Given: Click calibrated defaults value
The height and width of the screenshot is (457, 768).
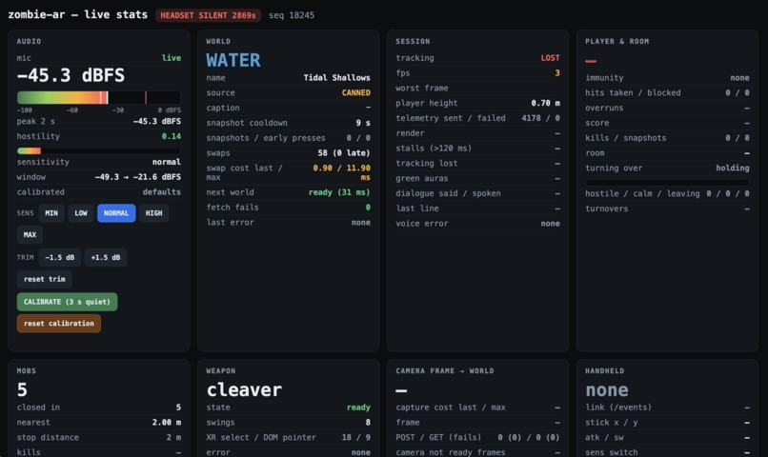Looking at the screenshot, I should click(x=162, y=192).
